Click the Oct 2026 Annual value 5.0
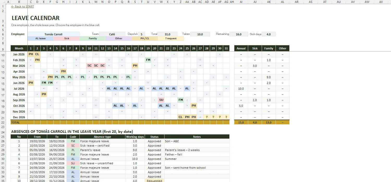The image size is (391, 182). tap(241, 106)
